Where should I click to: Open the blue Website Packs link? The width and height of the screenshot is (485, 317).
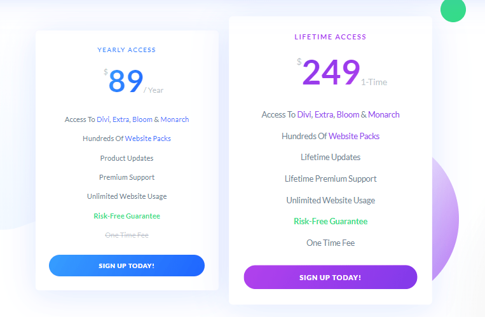pos(148,138)
